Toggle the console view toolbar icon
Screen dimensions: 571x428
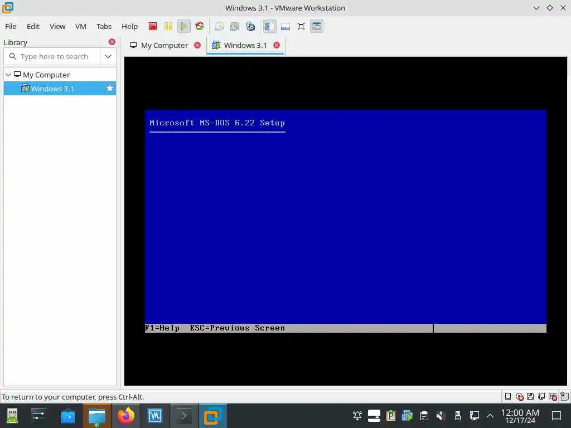pos(317,26)
